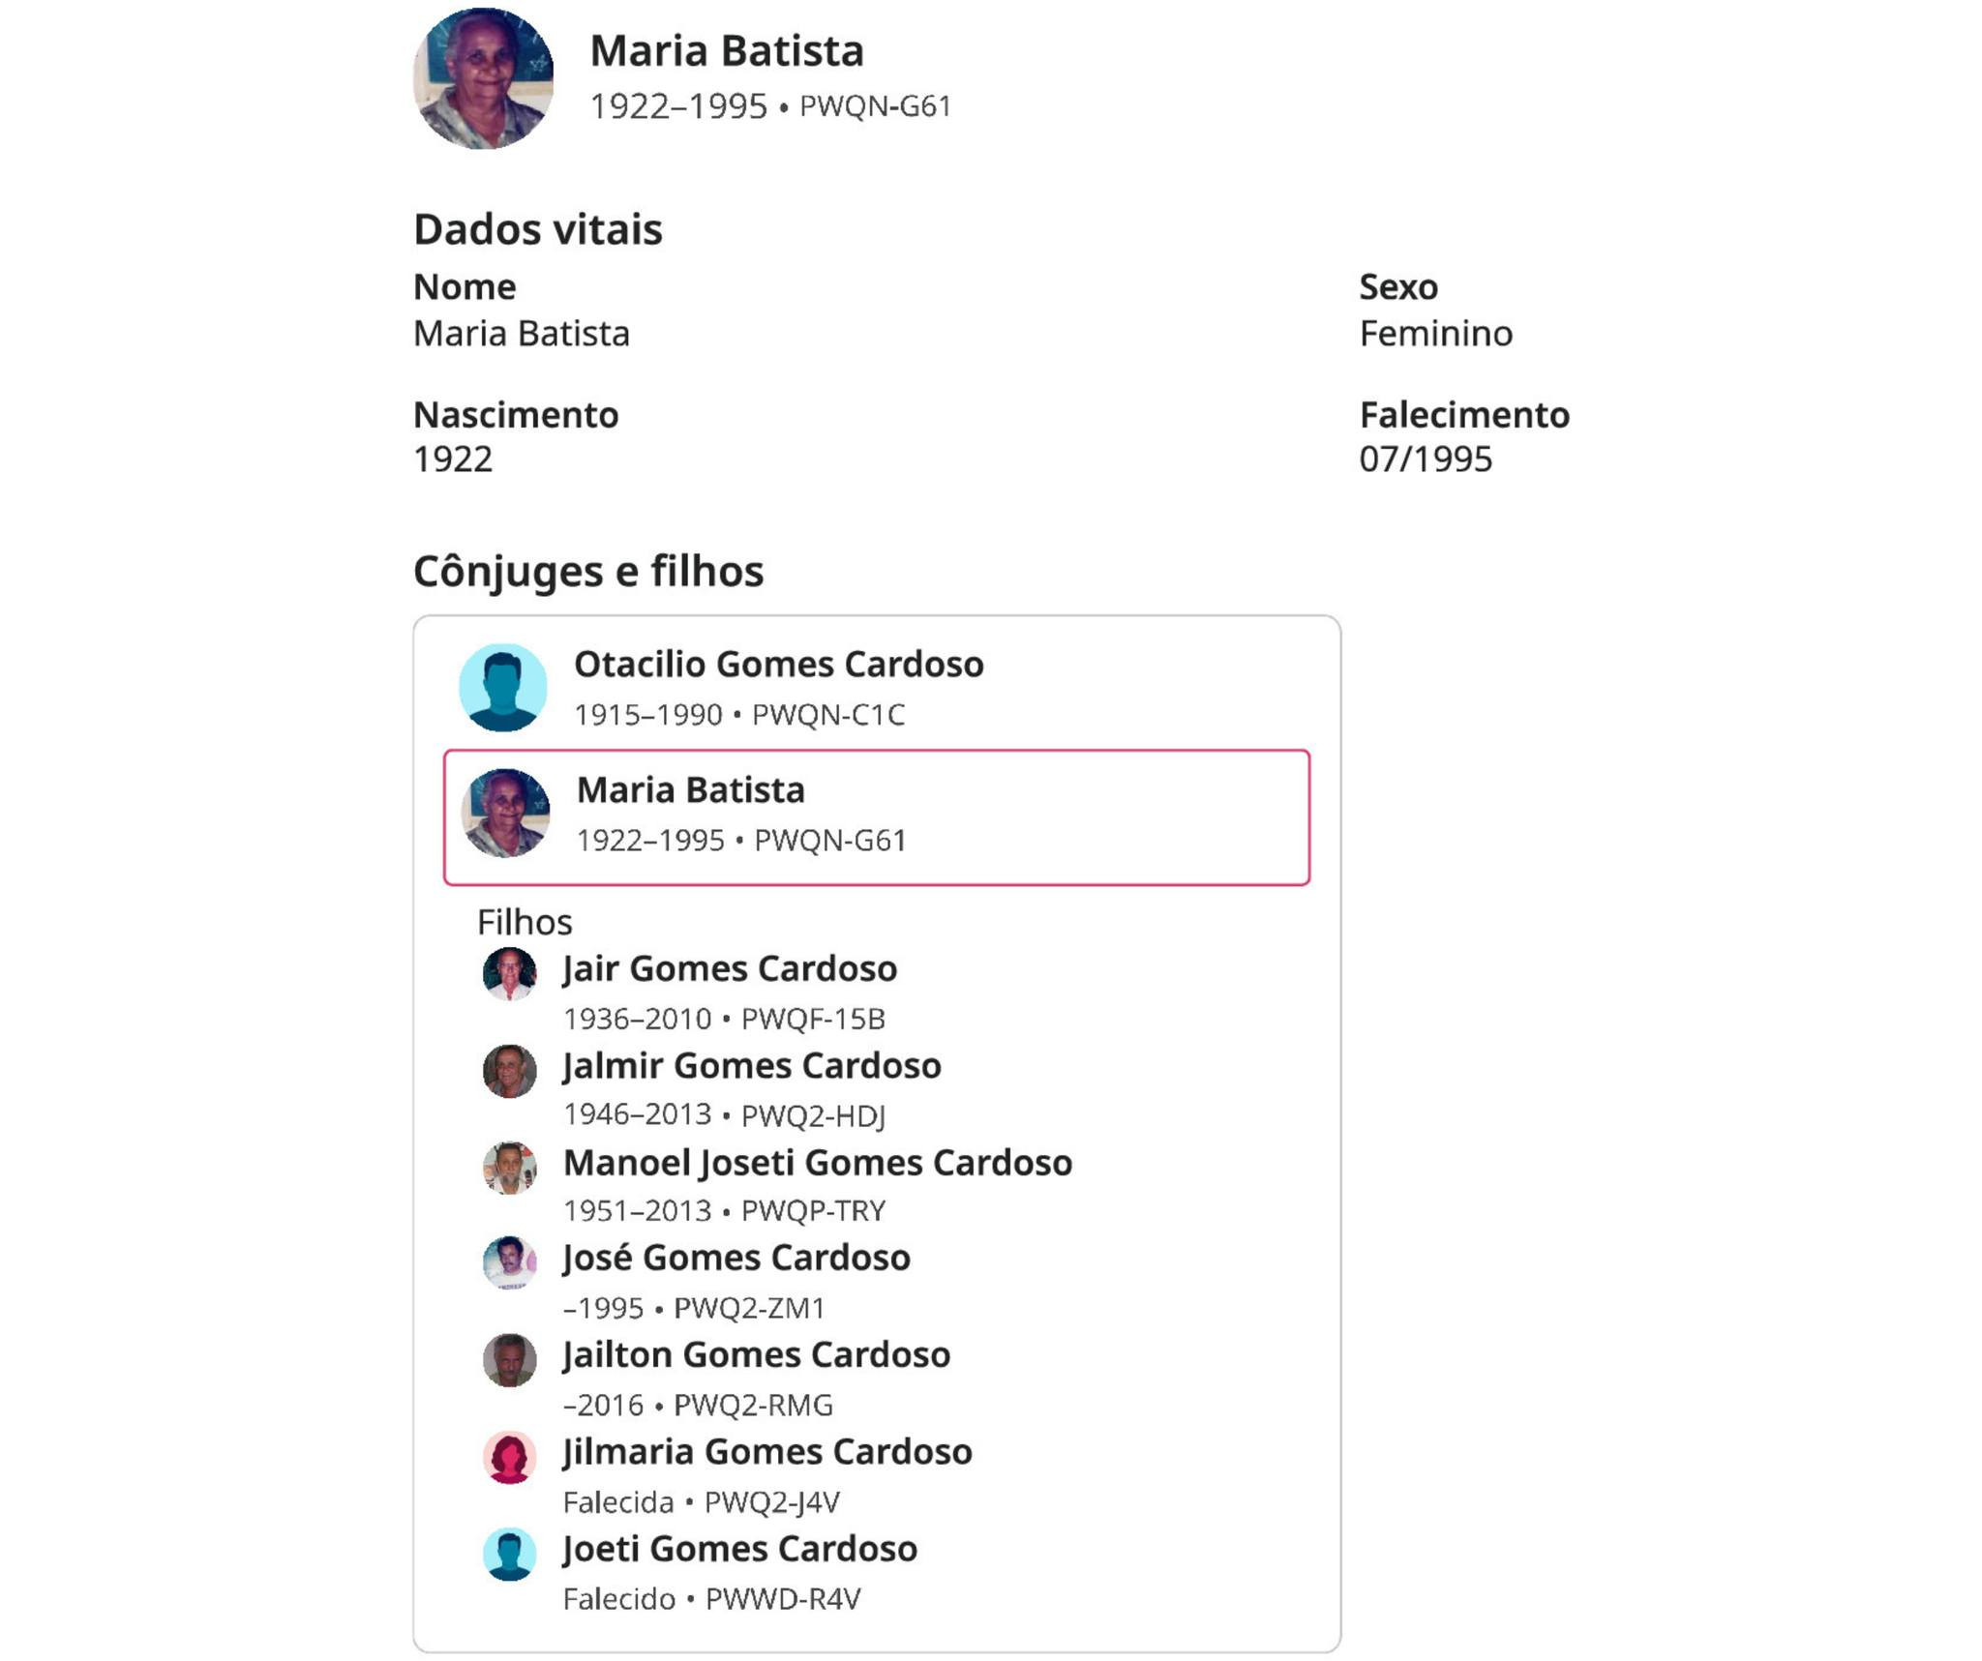Click José Gomes Cardoso's portrait thumbnail
Image resolution: width=1982 pixels, height=1661 pixels.
coord(509,1262)
